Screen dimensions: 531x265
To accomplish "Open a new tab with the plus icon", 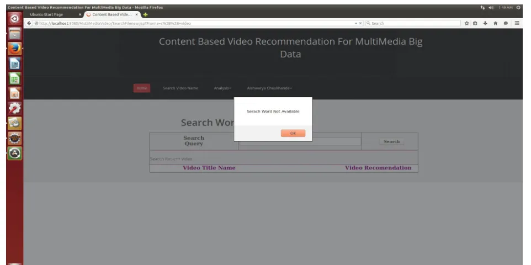I will [146, 14].
